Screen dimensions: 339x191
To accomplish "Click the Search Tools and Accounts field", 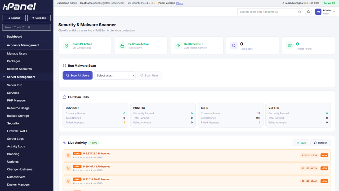I will (270, 12).
